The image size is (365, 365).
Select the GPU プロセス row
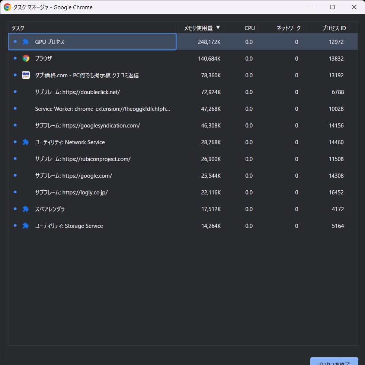tap(183, 42)
